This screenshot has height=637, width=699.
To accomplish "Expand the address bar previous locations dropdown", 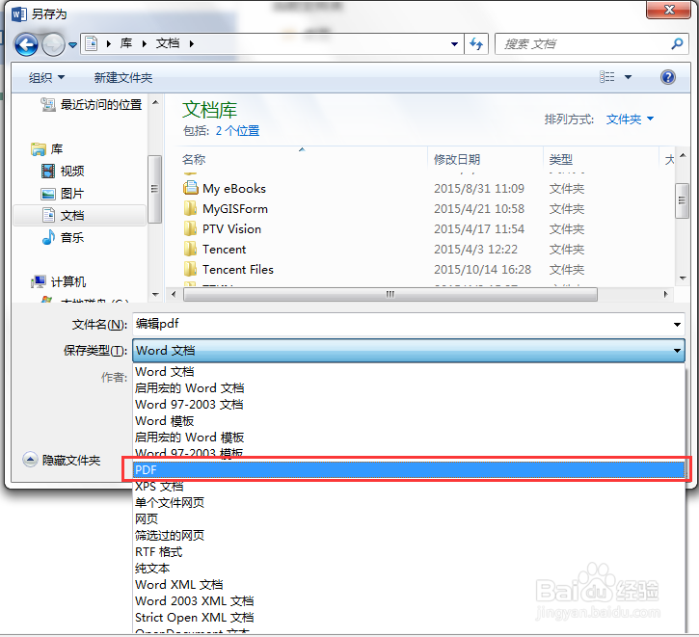I will coord(454,44).
